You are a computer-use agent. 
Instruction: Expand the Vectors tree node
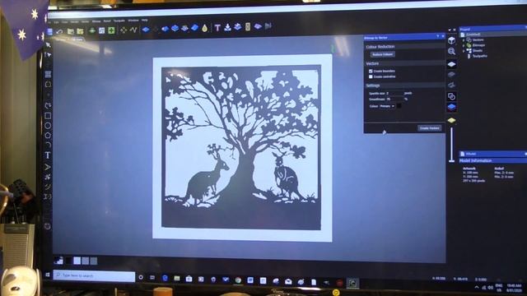[464, 40]
